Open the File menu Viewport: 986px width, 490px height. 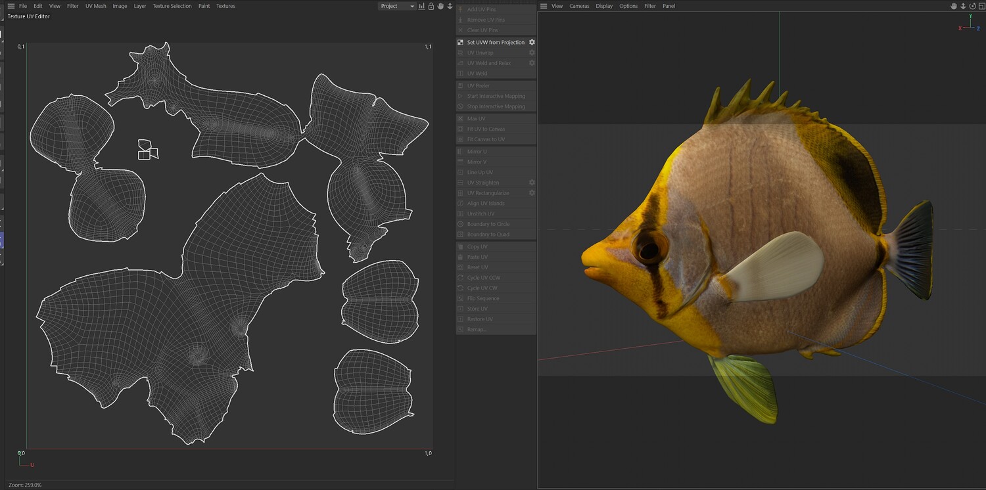(x=23, y=6)
